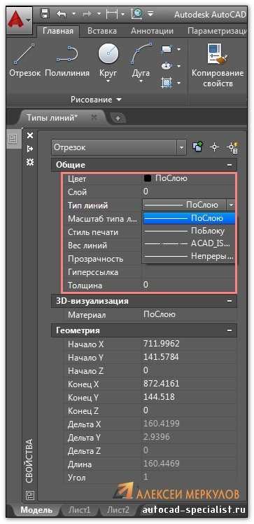Open the rectangle tool dropdown arrow
Image resolution: width=254 pixels, height=524 pixels.
[x=178, y=50]
